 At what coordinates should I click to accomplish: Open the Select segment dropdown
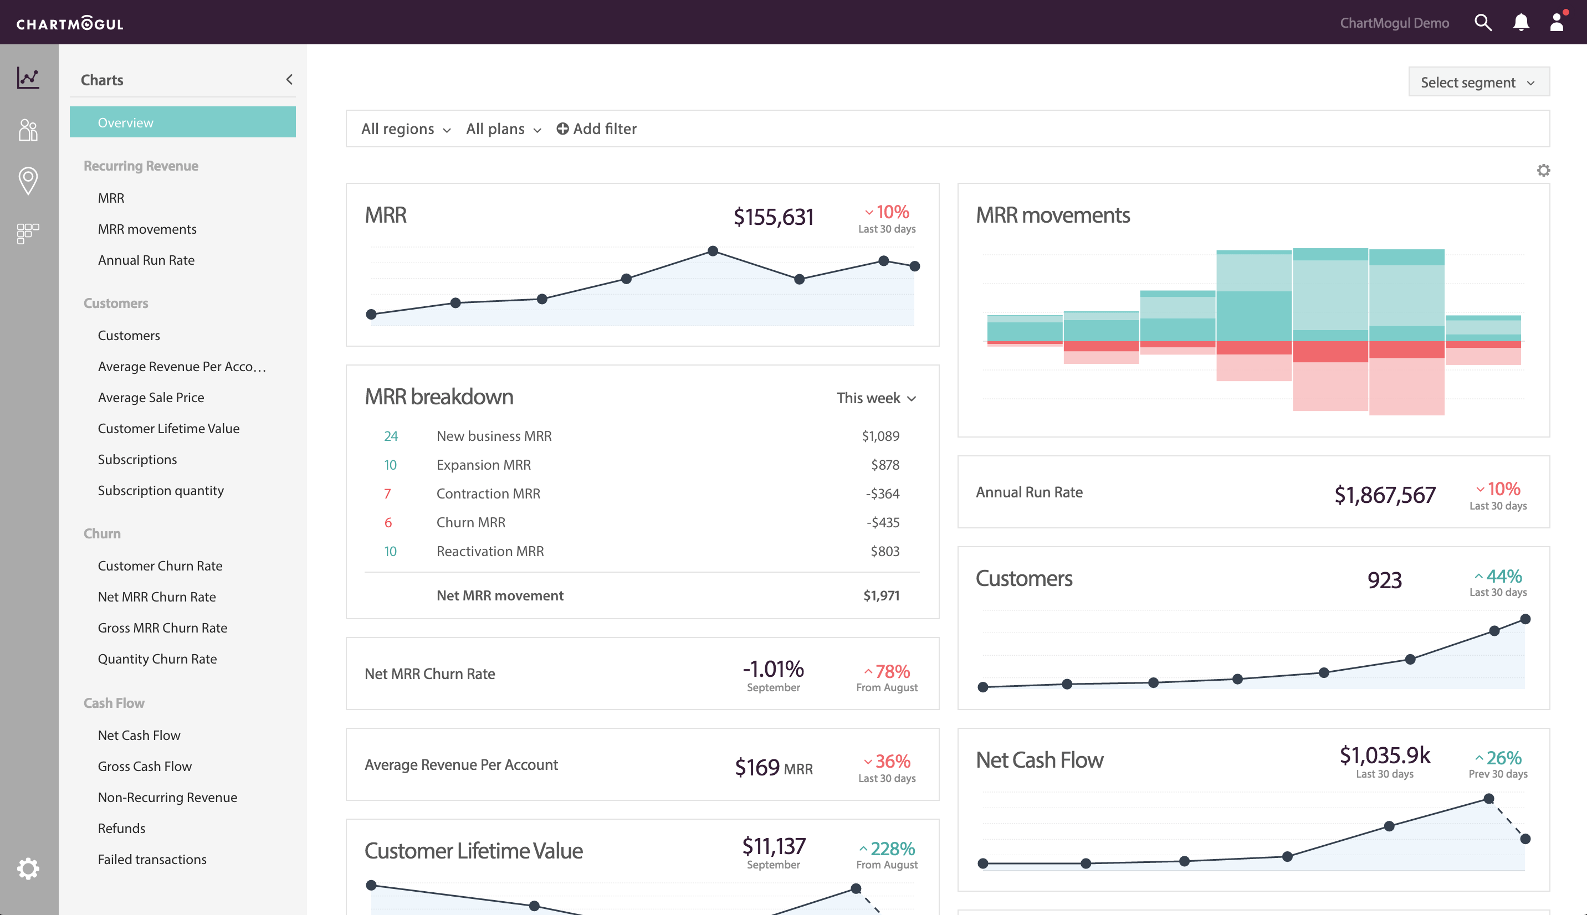pos(1477,82)
